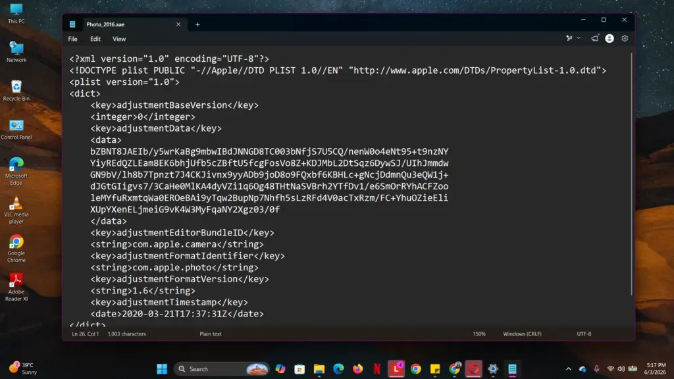The width and height of the screenshot is (674, 379).
Task: Click the Rewrite AI pen icon
Action: [569, 38]
